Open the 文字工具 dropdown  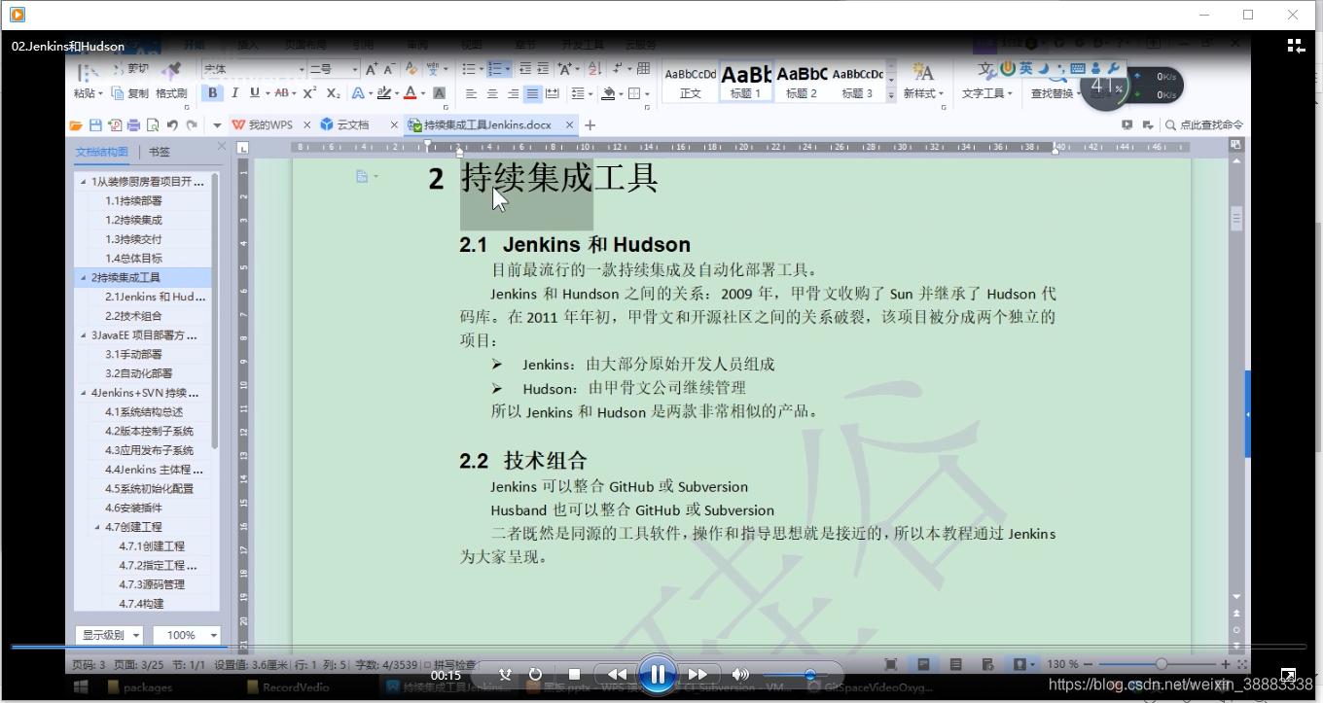[x=987, y=93]
